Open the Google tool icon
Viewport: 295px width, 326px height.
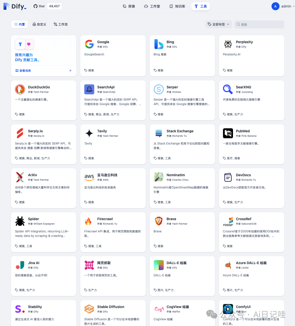click(89, 44)
